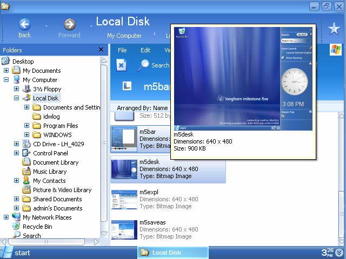Select the Music Library icon
This screenshot has width=346, height=259.
(x=26, y=172)
